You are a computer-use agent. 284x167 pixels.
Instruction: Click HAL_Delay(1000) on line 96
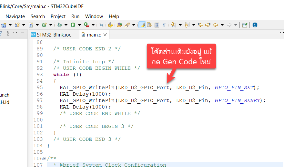85,94
